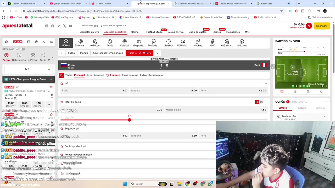Collapse the Total de goles section
Screen dimensions: 335x188
coord(266,102)
